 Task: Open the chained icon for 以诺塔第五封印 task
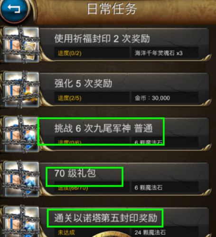(x=21, y=222)
